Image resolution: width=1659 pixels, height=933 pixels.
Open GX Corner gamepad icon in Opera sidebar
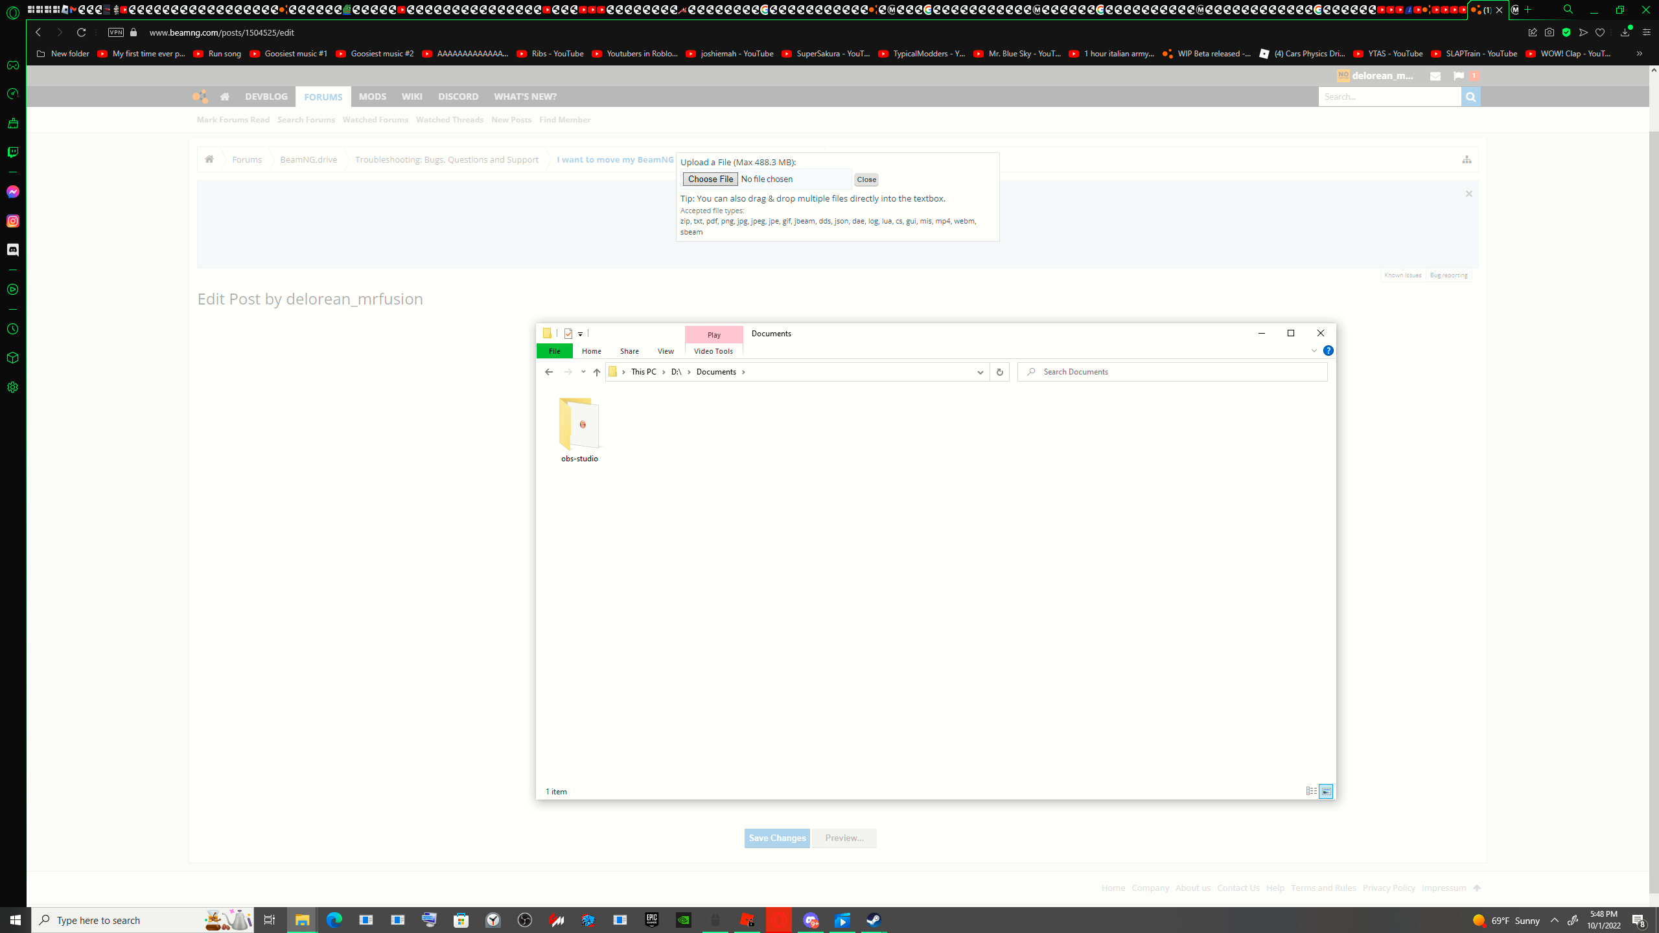coord(13,65)
